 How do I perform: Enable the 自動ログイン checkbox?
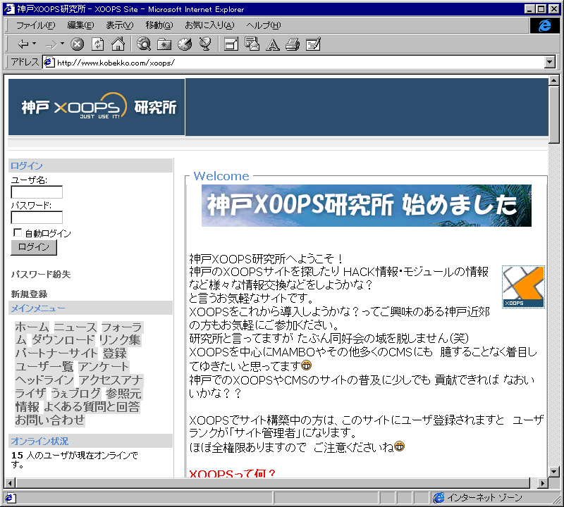coord(17,232)
